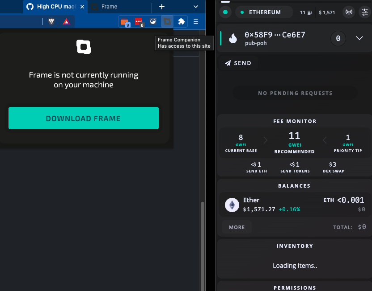Expand the account chevron dropdown
The width and height of the screenshot is (372, 291).
click(x=359, y=38)
